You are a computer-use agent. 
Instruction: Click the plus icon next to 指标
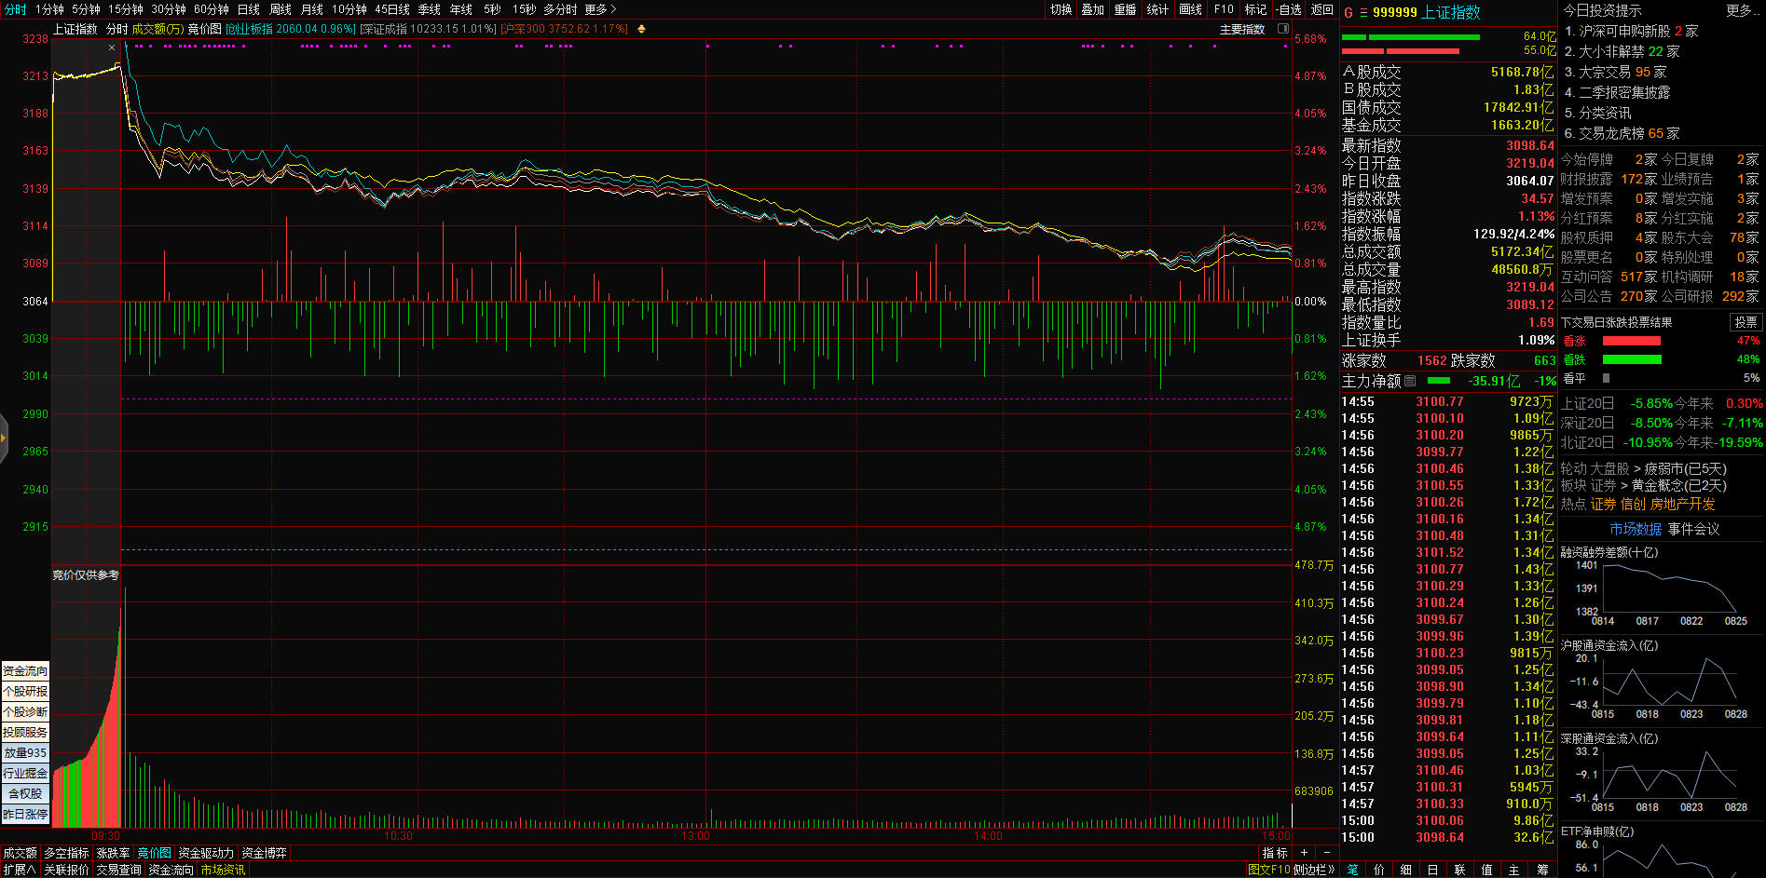(1304, 853)
